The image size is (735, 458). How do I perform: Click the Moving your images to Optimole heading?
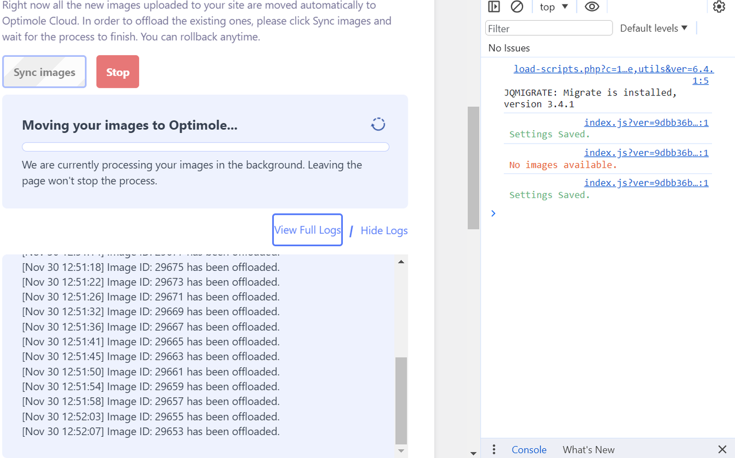click(130, 125)
